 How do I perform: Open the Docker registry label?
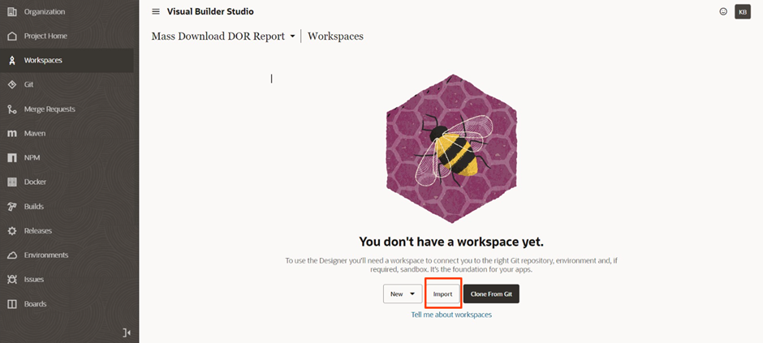click(36, 182)
